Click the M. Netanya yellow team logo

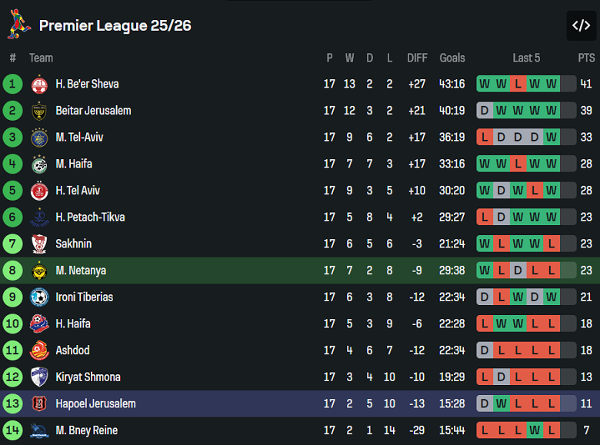pyautogui.click(x=39, y=271)
